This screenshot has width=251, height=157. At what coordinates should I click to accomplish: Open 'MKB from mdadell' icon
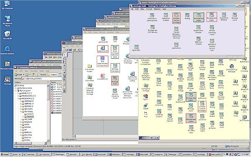tap(198, 41)
